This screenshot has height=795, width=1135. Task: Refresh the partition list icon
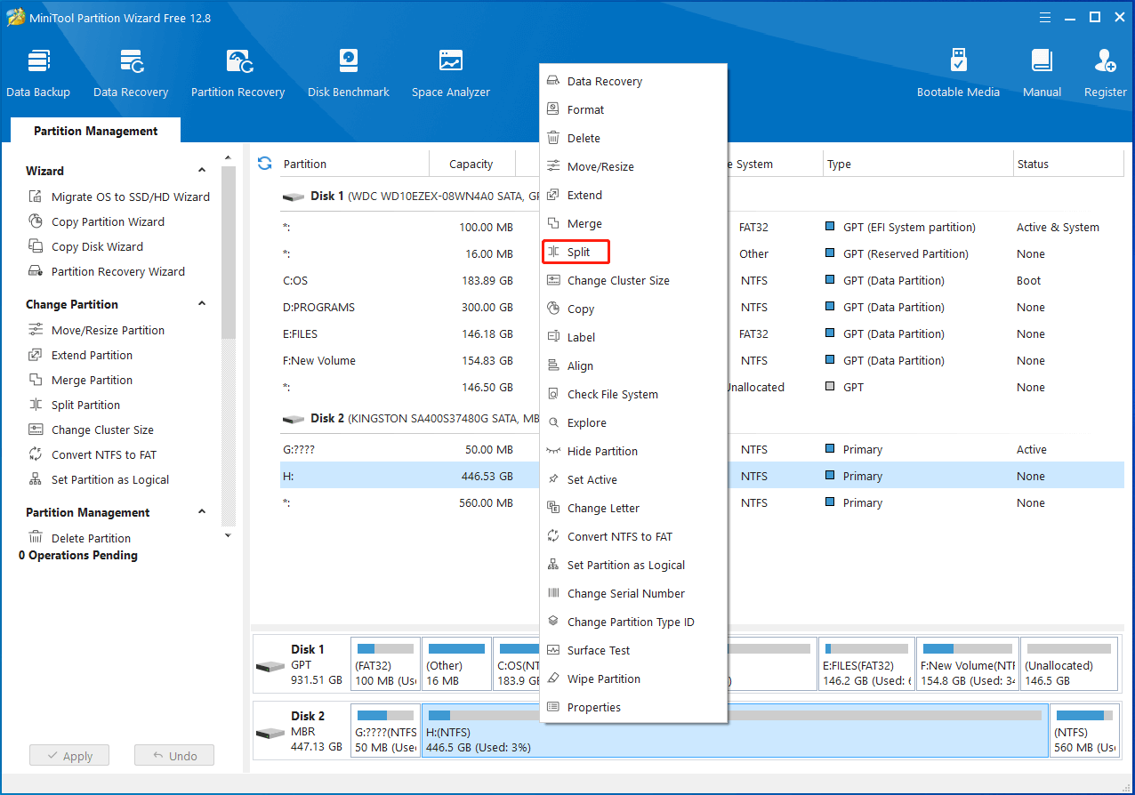264,163
